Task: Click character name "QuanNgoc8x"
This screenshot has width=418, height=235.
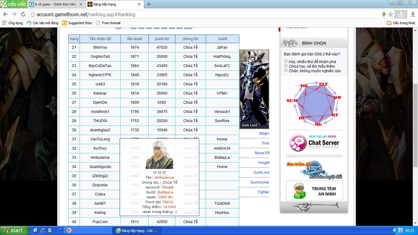Action: (x=100, y=167)
